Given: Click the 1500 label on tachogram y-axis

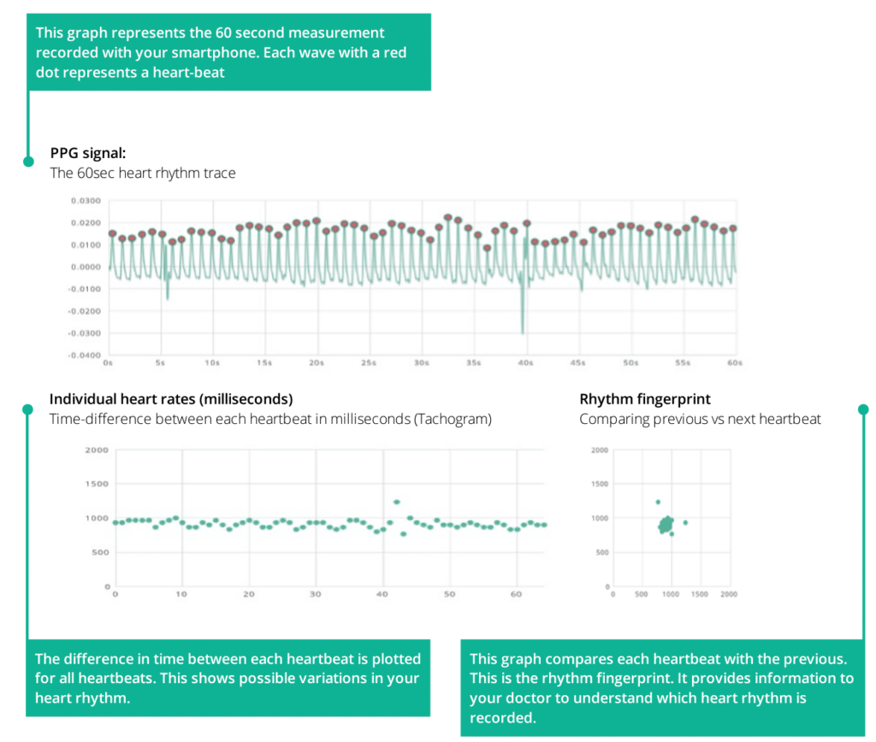Looking at the screenshot, I should (x=97, y=484).
